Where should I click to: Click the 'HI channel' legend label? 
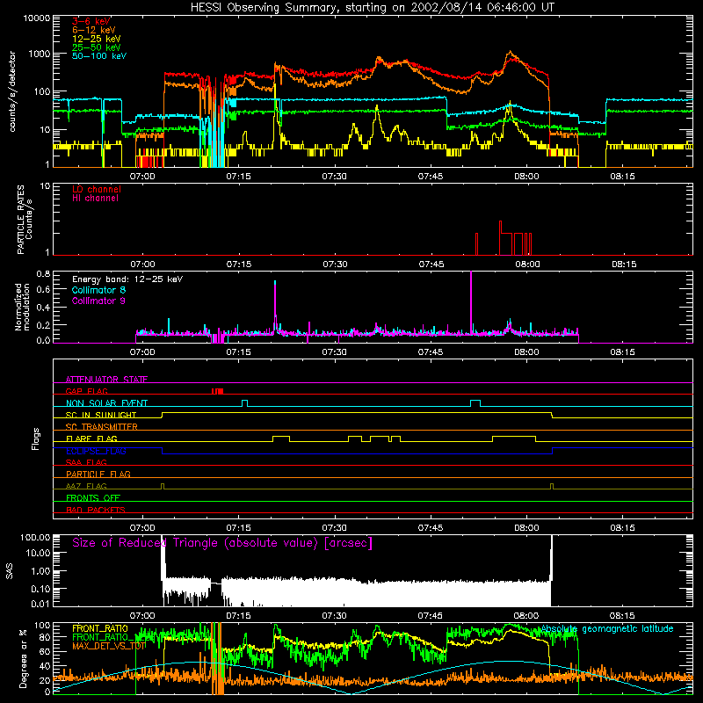(x=95, y=199)
